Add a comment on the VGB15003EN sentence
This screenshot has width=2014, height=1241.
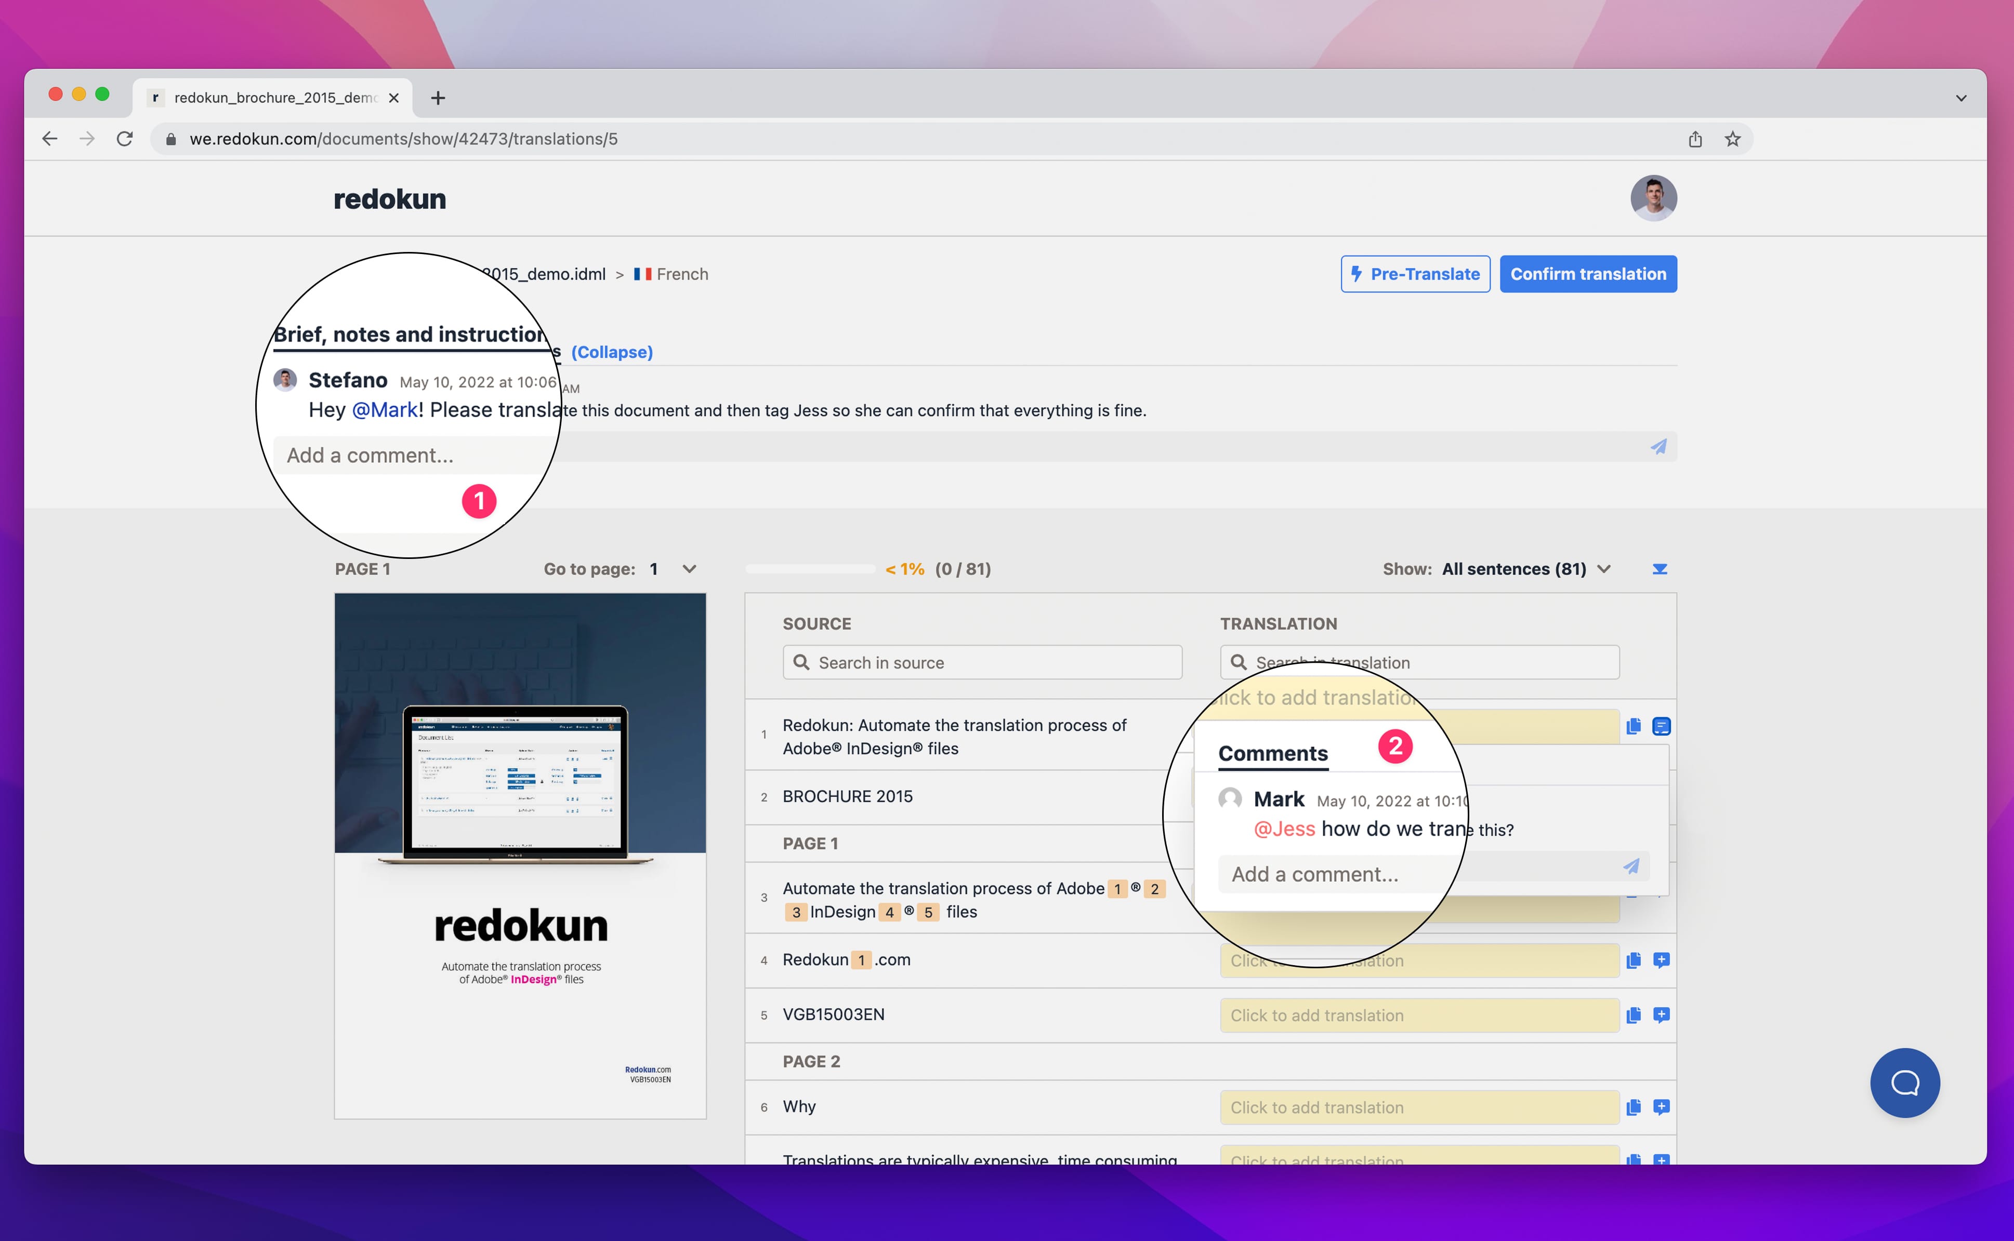1662,1015
